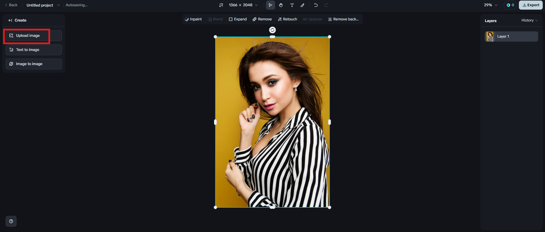Open the Retouch tool
This screenshot has width=545, height=232.
point(288,19)
